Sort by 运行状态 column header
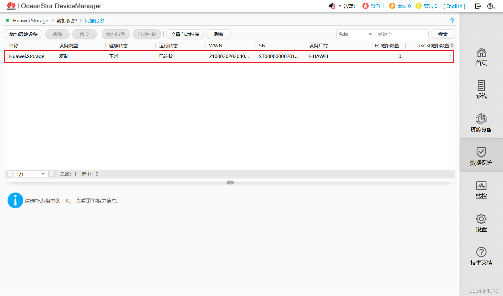The width and height of the screenshot is (503, 296). (x=168, y=45)
